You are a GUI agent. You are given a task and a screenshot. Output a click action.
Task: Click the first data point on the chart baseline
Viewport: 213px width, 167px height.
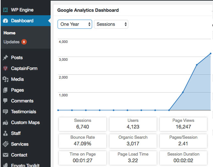[x=58, y=110]
